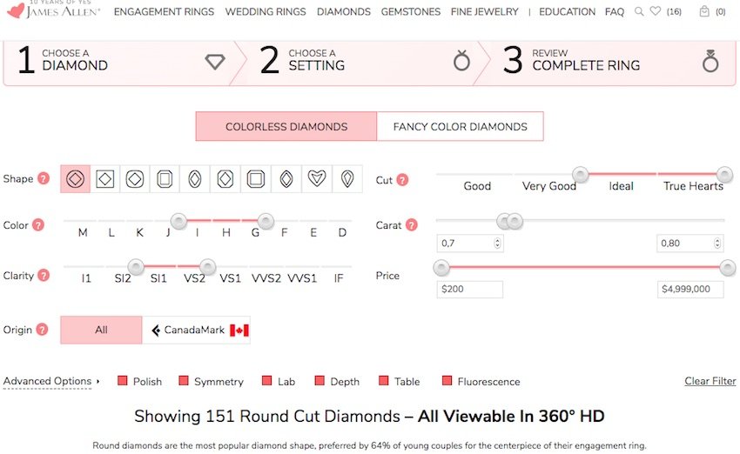Filter origin by CanadaMark
The height and width of the screenshot is (454, 740).
coord(196,330)
